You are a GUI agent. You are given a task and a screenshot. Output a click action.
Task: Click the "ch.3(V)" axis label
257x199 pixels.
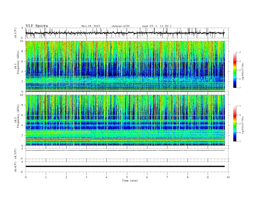16,154
